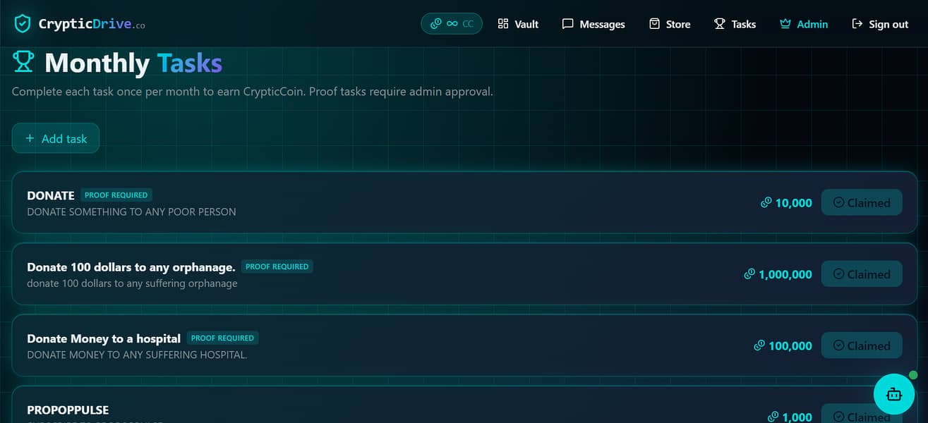This screenshot has width=928, height=423.
Task: Click the Claimed button for orphanage donation task
Action: click(x=862, y=274)
